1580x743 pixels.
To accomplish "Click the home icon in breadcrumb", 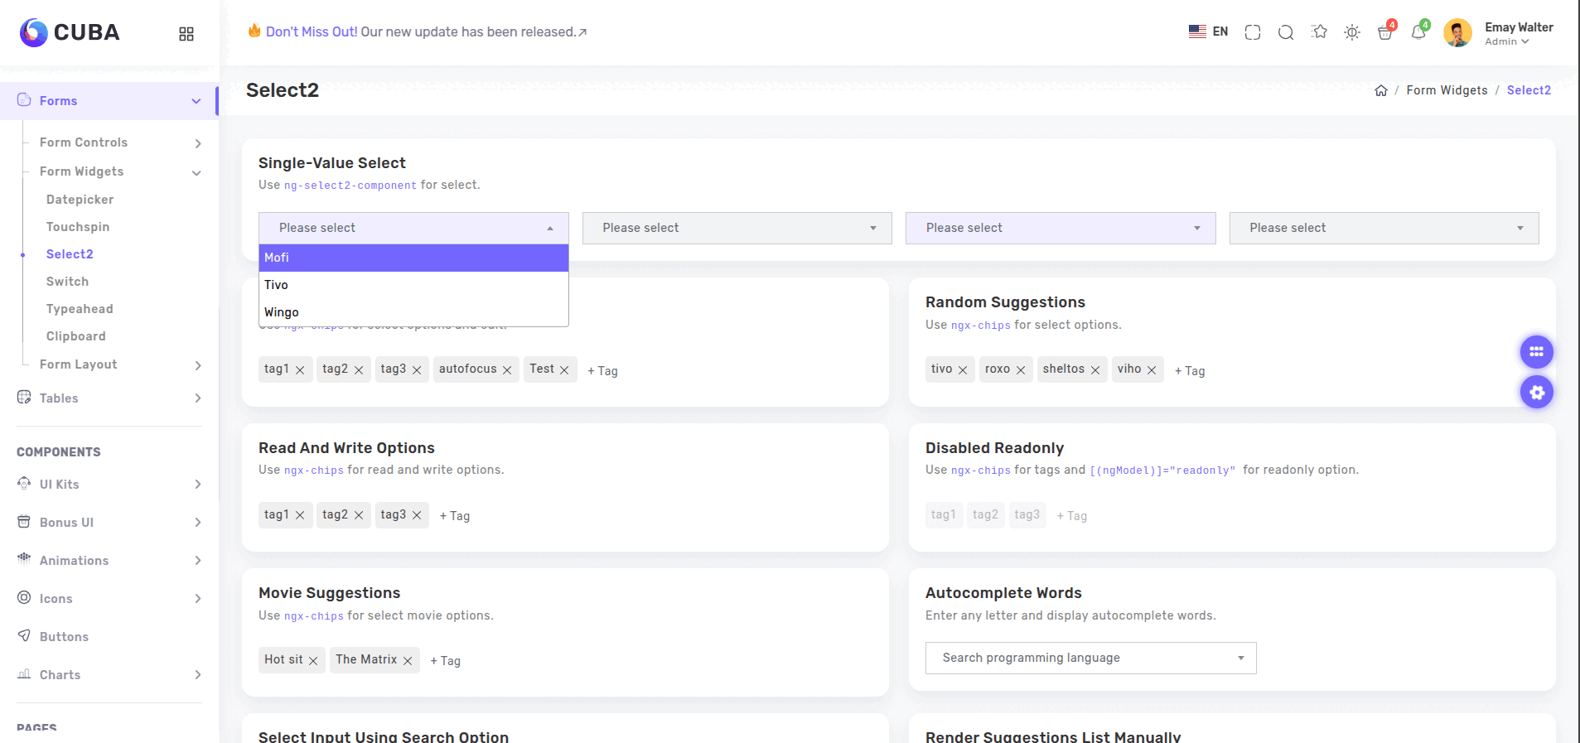I will point(1380,91).
